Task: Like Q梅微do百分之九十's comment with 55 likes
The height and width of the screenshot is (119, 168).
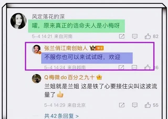Action: click(148, 105)
